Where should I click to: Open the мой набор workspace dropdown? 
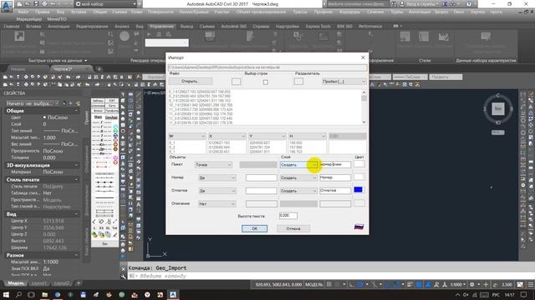(x=106, y=4)
